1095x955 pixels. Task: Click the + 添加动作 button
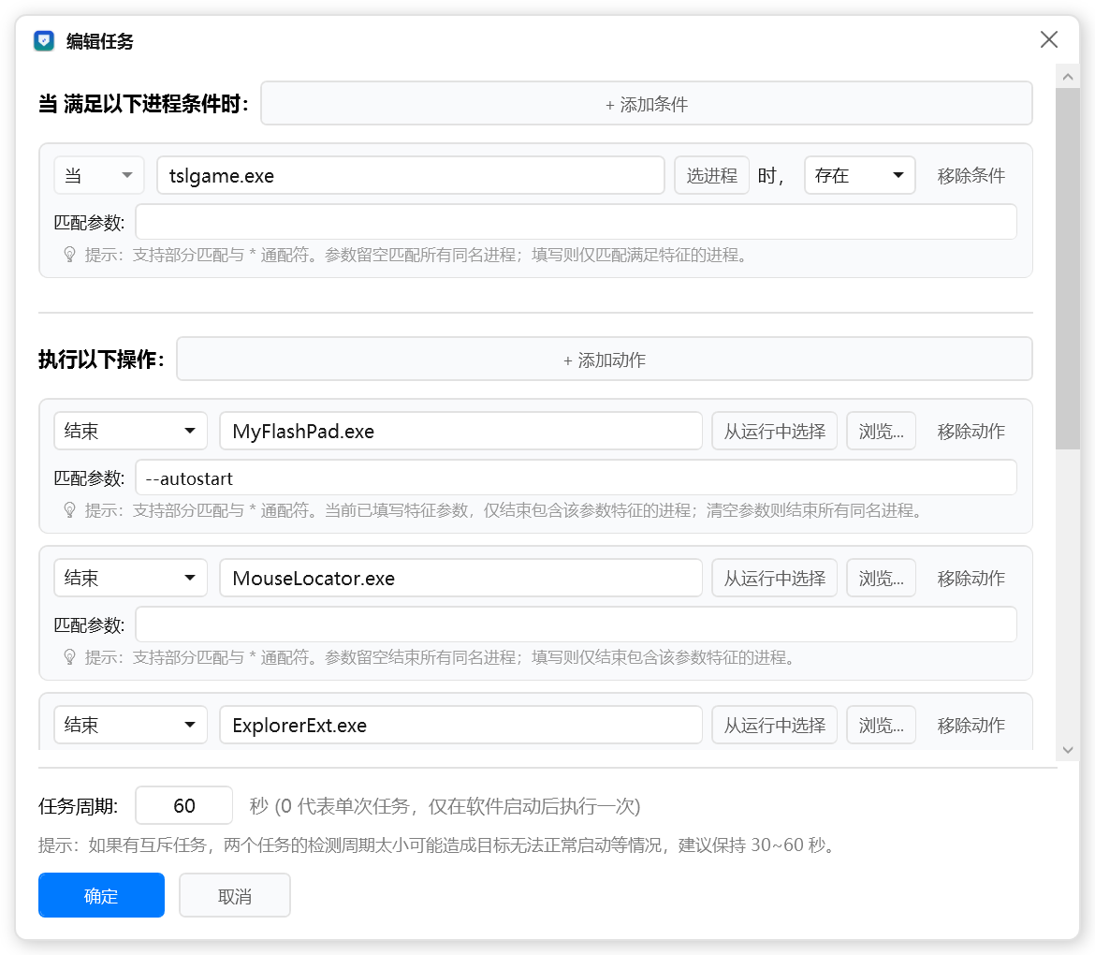click(x=604, y=360)
